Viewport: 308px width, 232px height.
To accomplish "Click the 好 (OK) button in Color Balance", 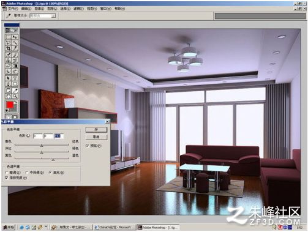I will 96,129.
